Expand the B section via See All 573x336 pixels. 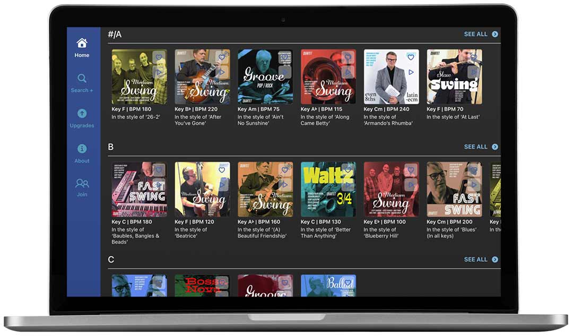(481, 147)
